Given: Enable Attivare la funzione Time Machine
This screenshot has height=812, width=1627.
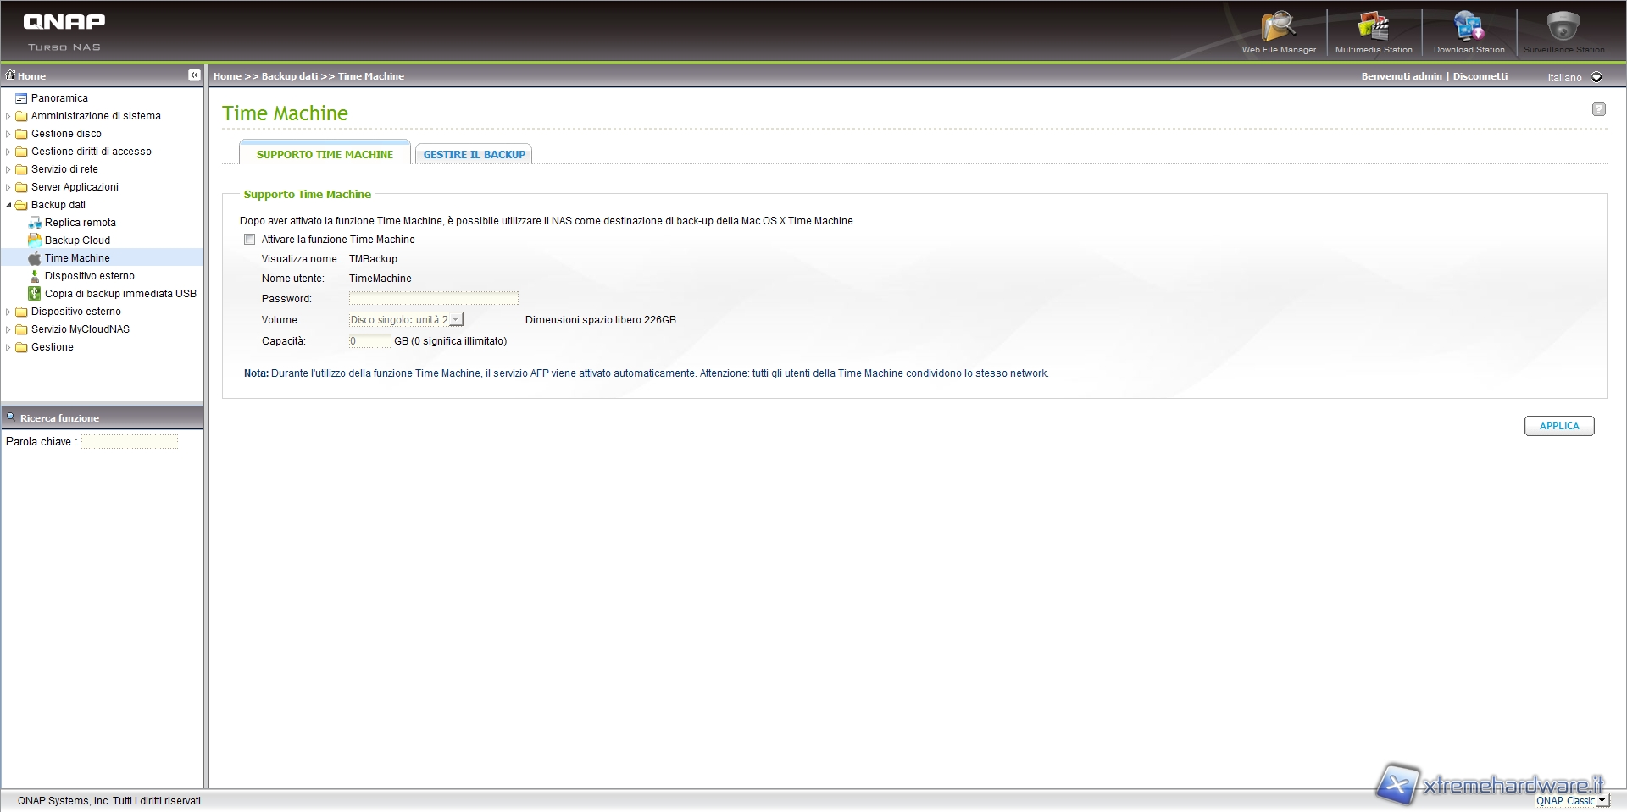Looking at the screenshot, I should coord(250,240).
